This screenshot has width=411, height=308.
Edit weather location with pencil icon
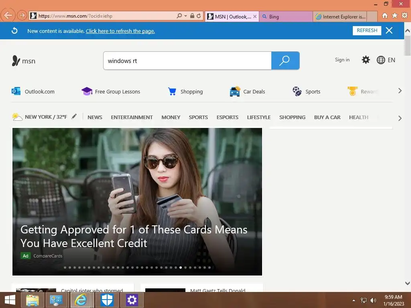[x=74, y=116]
